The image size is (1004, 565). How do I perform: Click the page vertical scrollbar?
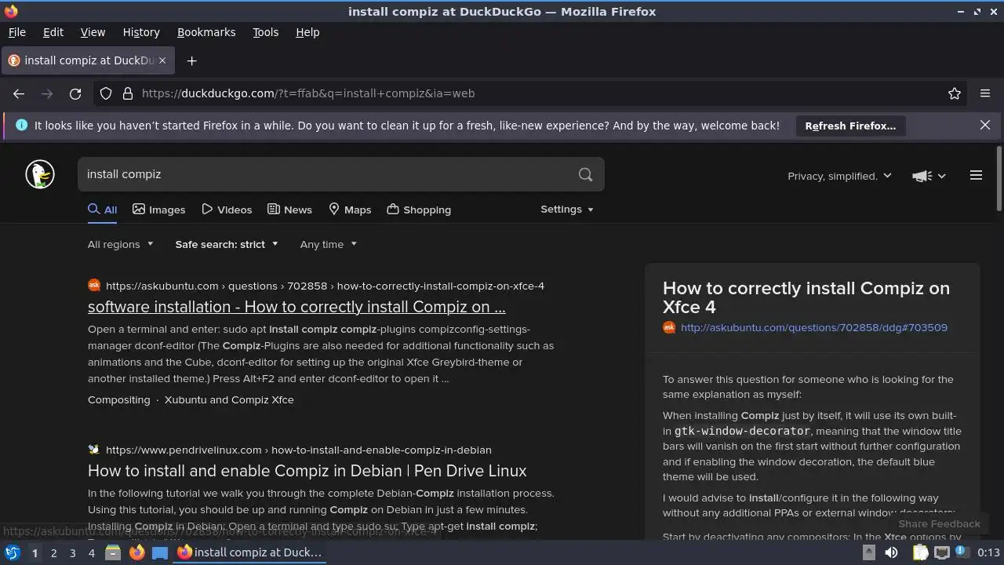(x=999, y=178)
